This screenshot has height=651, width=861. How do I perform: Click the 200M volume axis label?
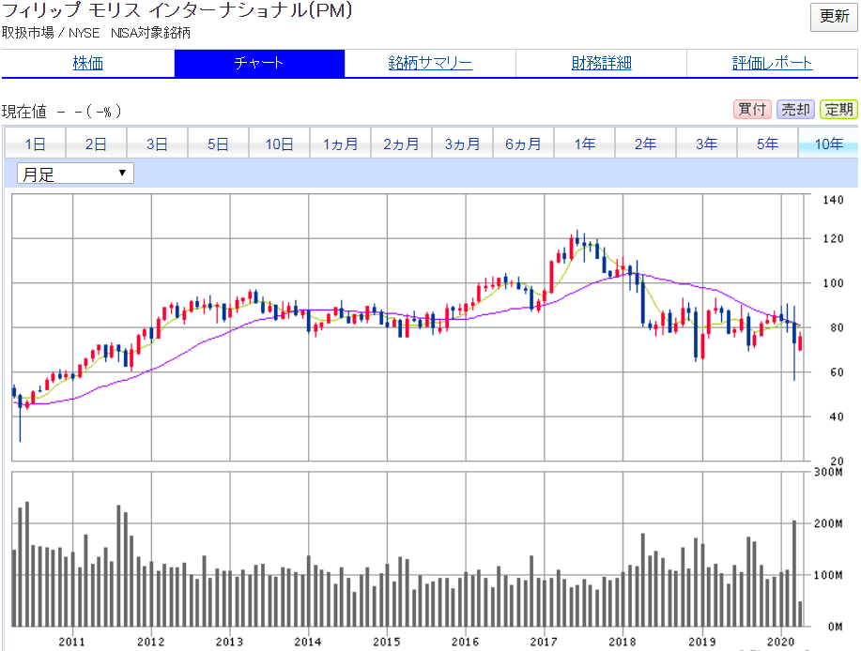coord(828,523)
